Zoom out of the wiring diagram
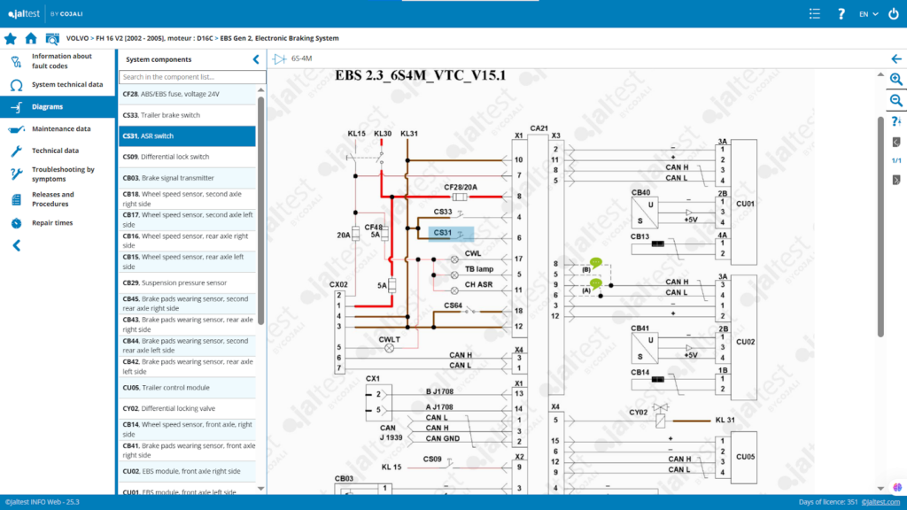Image resolution: width=907 pixels, height=510 pixels. pos(895,101)
